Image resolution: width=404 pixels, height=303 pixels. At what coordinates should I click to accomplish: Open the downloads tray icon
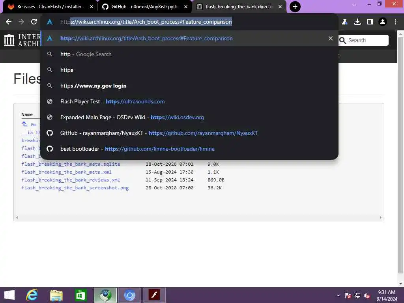click(x=357, y=22)
